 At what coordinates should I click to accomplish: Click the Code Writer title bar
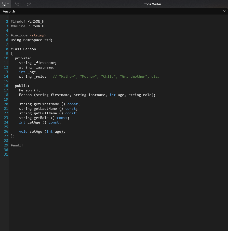(x=152, y=4)
